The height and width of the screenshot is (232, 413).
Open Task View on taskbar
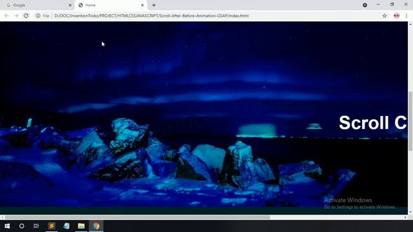tap(36, 226)
